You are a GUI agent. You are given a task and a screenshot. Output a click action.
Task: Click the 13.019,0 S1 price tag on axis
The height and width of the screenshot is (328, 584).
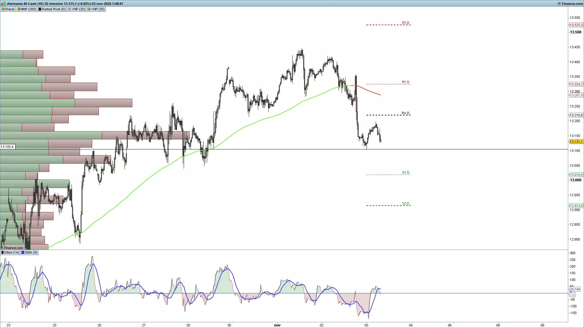pos(576,175)
